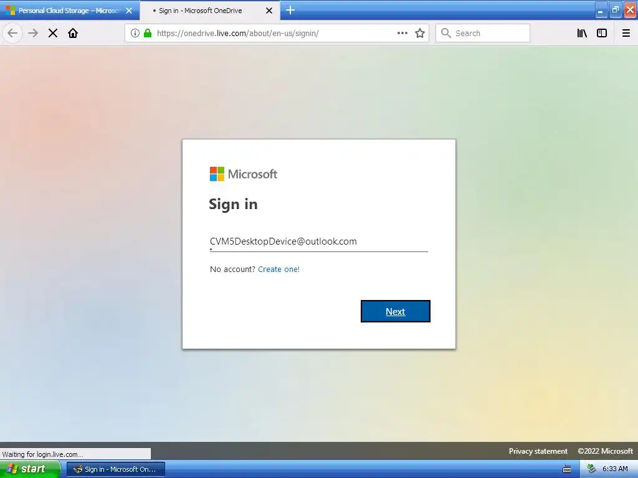Select the Firefox taskbar window button
Screen dimensions: 638x478
116,469
